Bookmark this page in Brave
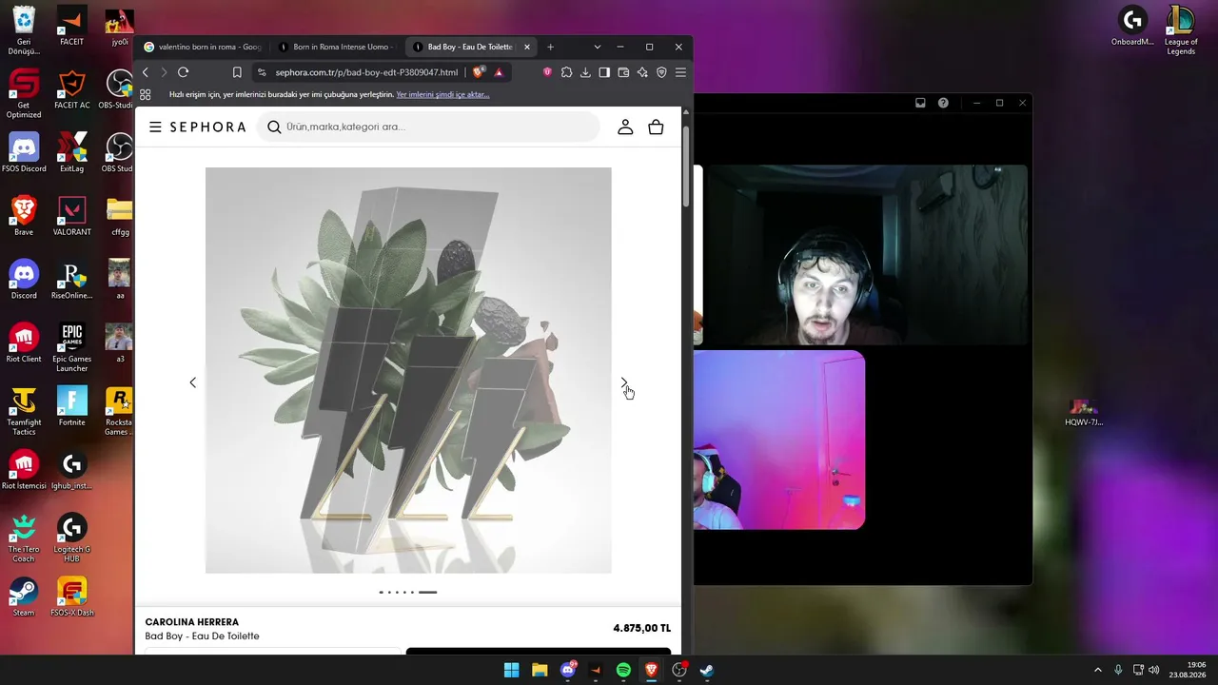1218x685 pixels. (x=237, y=72)
